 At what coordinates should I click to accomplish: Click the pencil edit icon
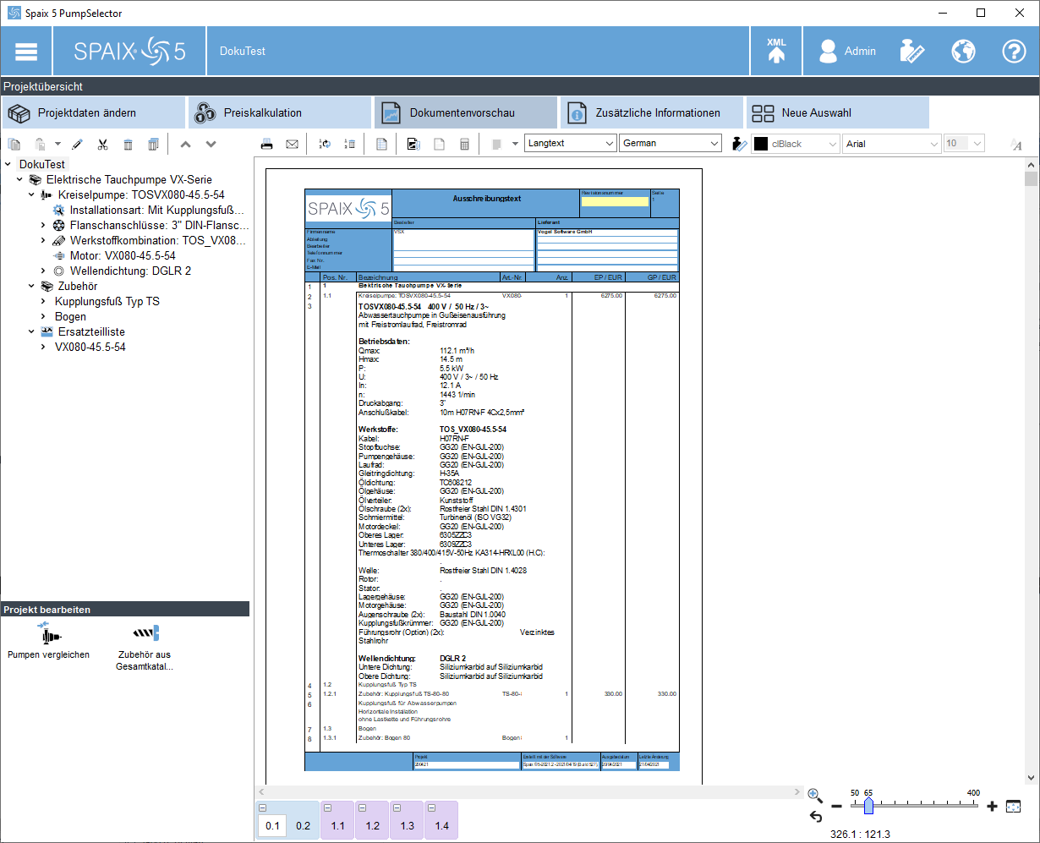77,145
